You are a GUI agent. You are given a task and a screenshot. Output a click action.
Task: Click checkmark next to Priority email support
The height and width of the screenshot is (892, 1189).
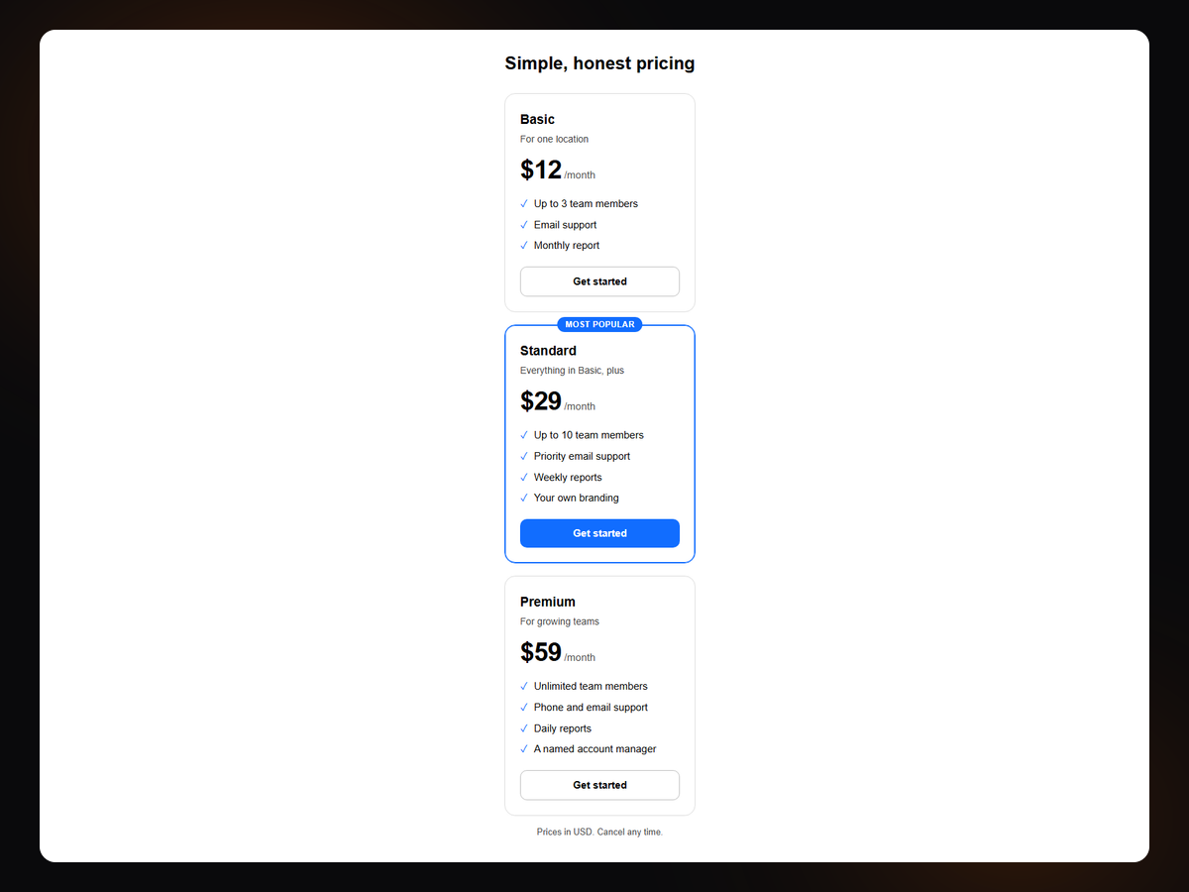(524, 456)
